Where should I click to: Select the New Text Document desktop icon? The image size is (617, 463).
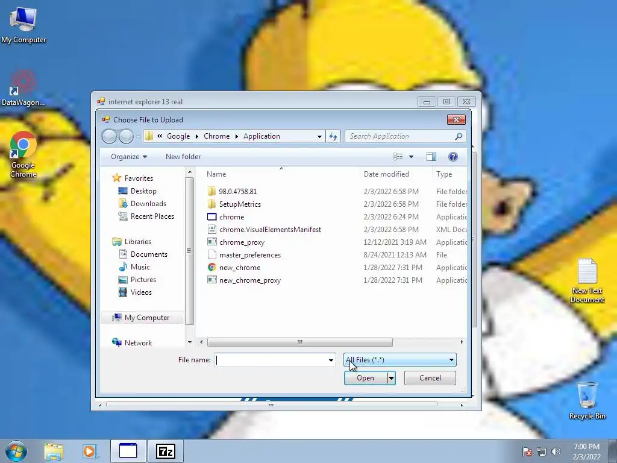point(587,280)
